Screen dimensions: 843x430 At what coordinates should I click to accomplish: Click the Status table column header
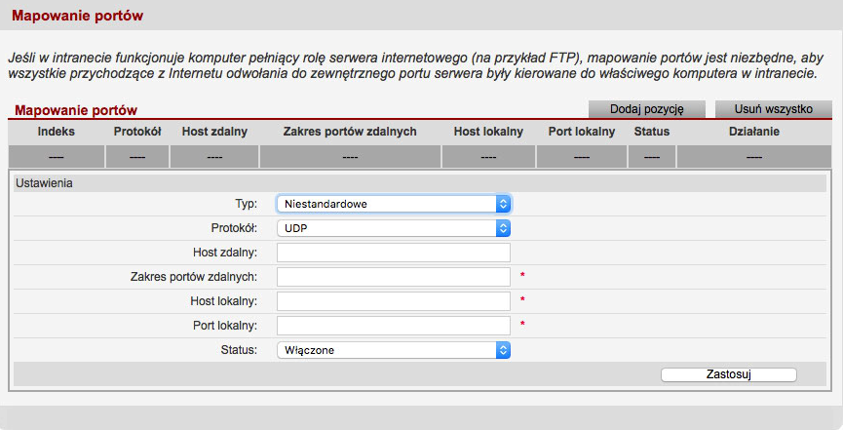click(x=651, y=132)
